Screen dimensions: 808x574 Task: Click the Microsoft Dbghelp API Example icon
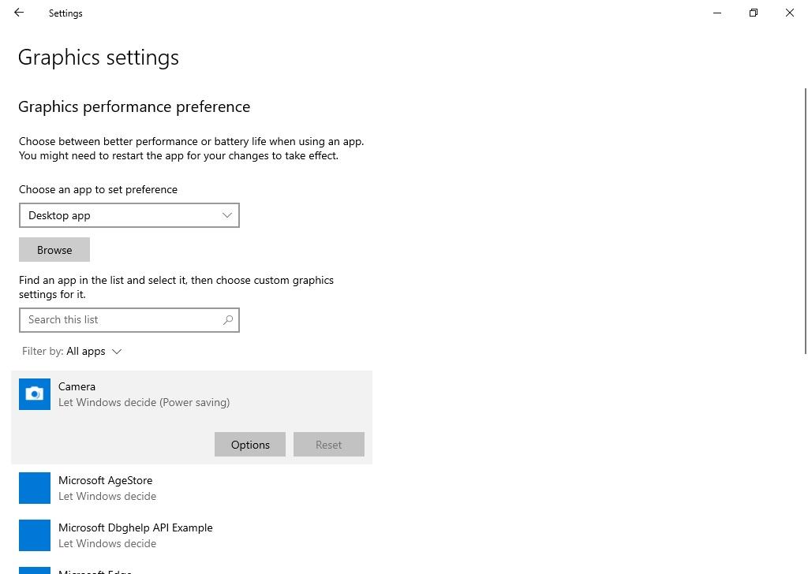click(x=34, y=535)
